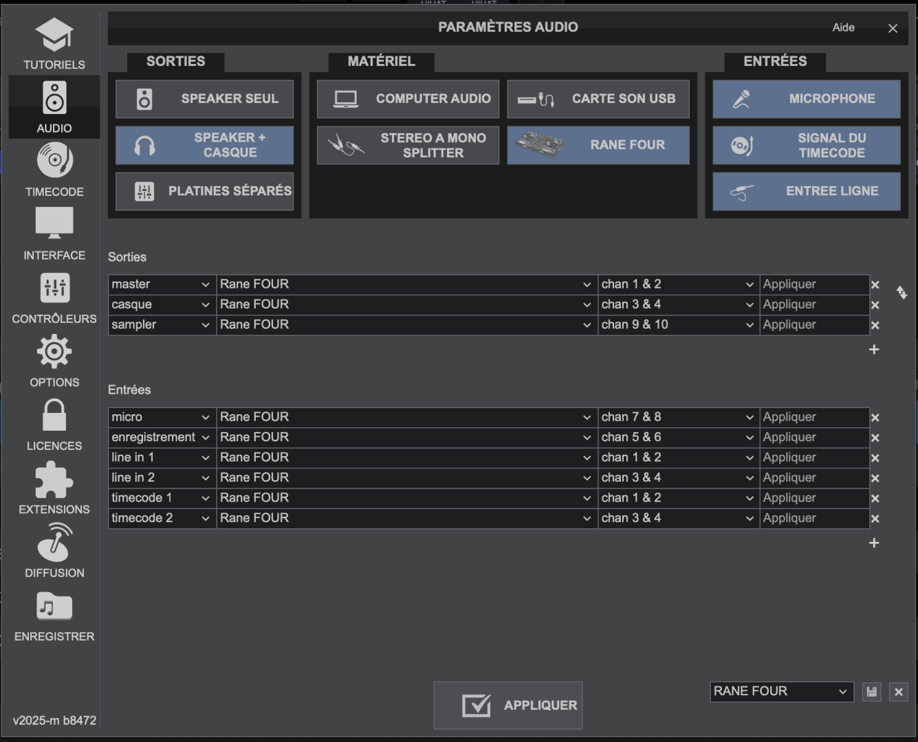The width and height of the screenshot is (918, 742).
Task: Open chan 9 & 10 channel dropdown
Action: tap(678, 324)
